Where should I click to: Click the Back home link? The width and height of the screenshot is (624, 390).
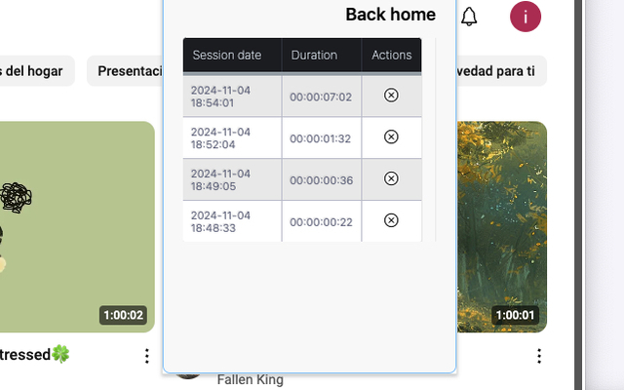coord(390,15)
